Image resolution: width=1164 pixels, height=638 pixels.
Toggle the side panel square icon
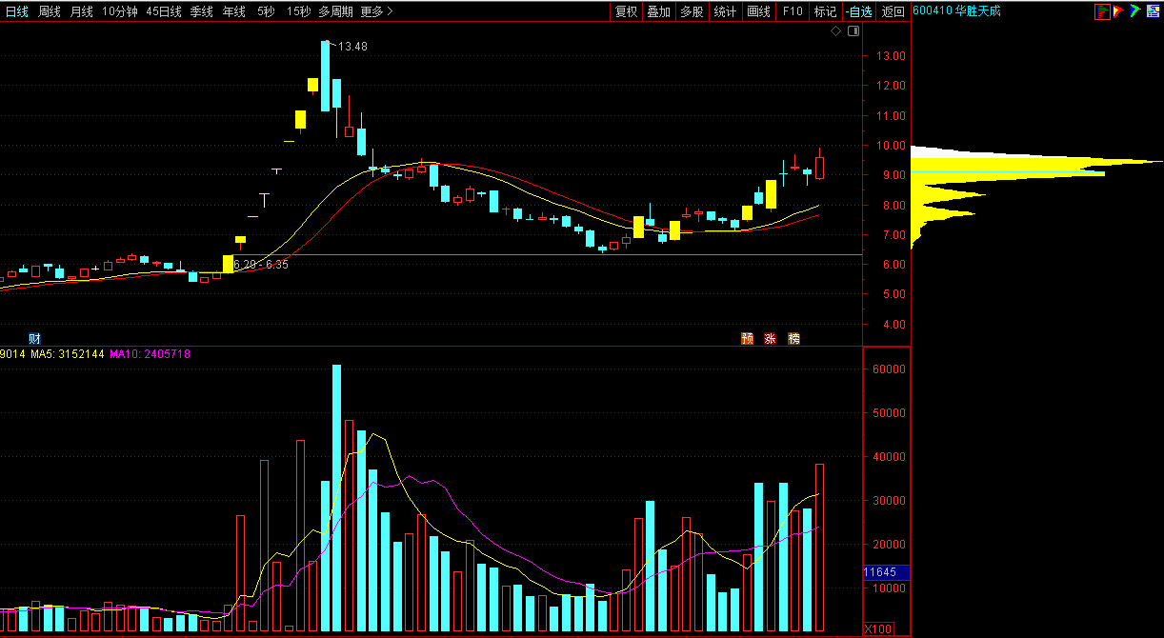point(853,31)
